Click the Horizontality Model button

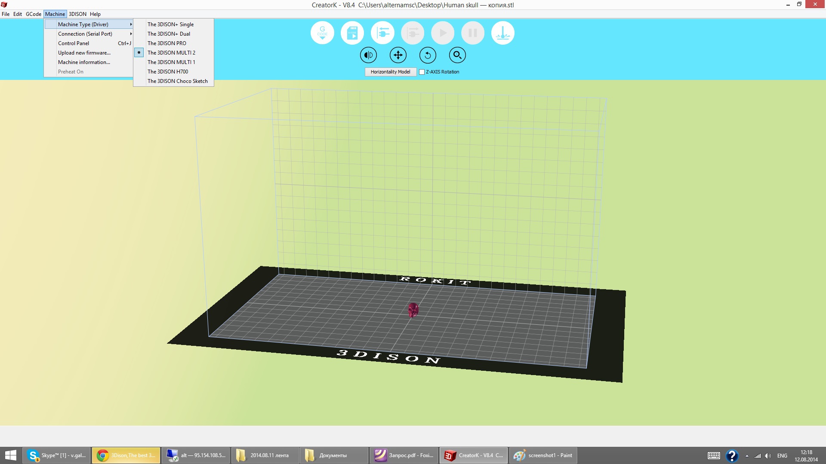coord(390,72)
